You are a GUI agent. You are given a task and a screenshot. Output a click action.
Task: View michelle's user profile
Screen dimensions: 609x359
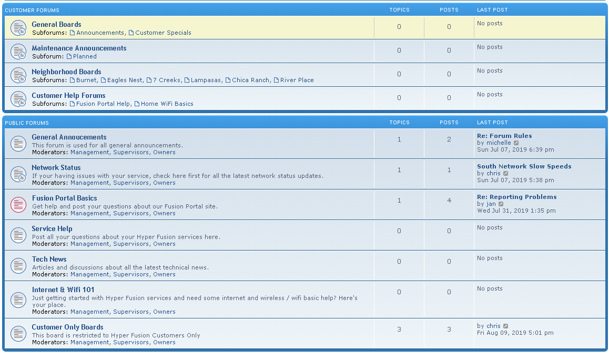[x=499, y=143]
